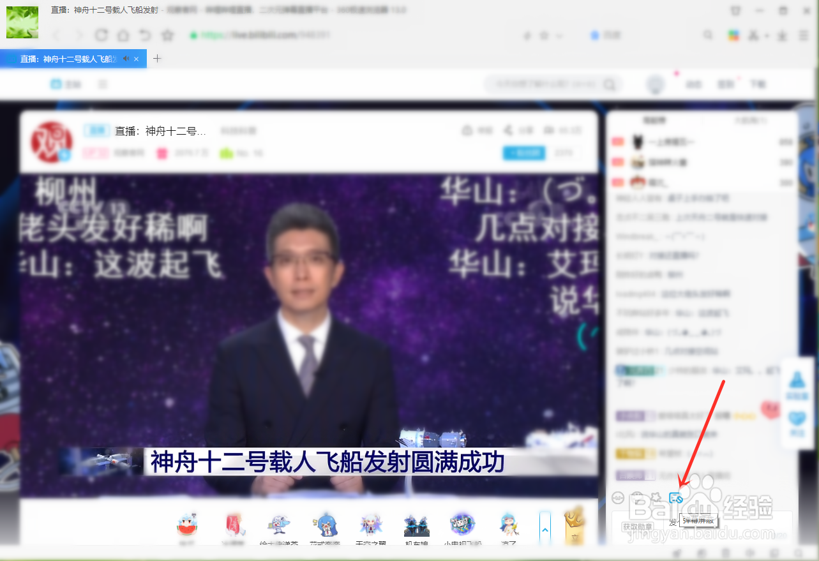Click the danmaku block (弹幕屏蔽) icon
819x561 pixels.
[x=675, y=498]
